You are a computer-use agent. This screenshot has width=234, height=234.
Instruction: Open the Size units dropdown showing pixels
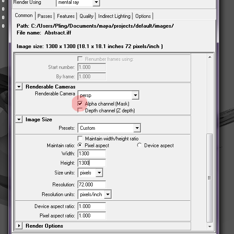pos(90,173)
